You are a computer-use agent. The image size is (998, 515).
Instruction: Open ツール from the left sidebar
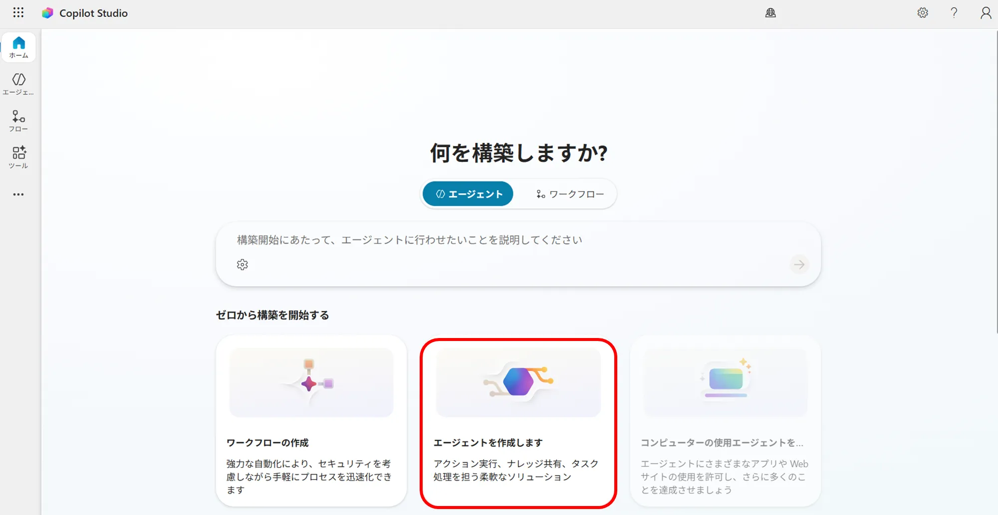18,157
